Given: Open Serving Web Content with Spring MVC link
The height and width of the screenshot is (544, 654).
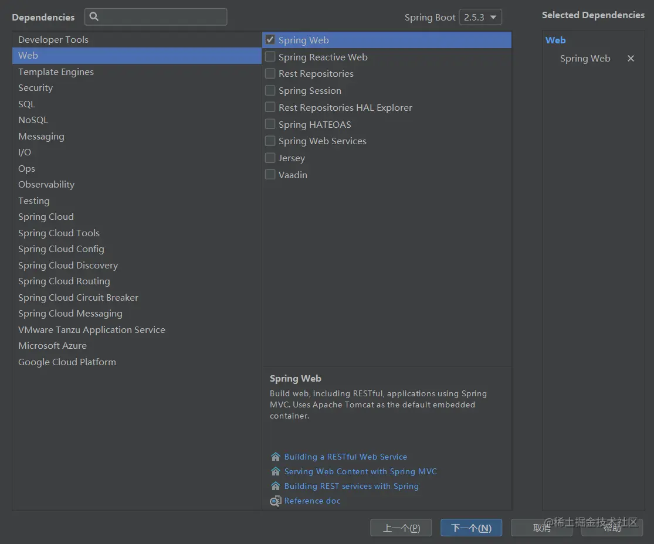Looking at the screenshot, I should pyautogui.click(x=360, y=471).
